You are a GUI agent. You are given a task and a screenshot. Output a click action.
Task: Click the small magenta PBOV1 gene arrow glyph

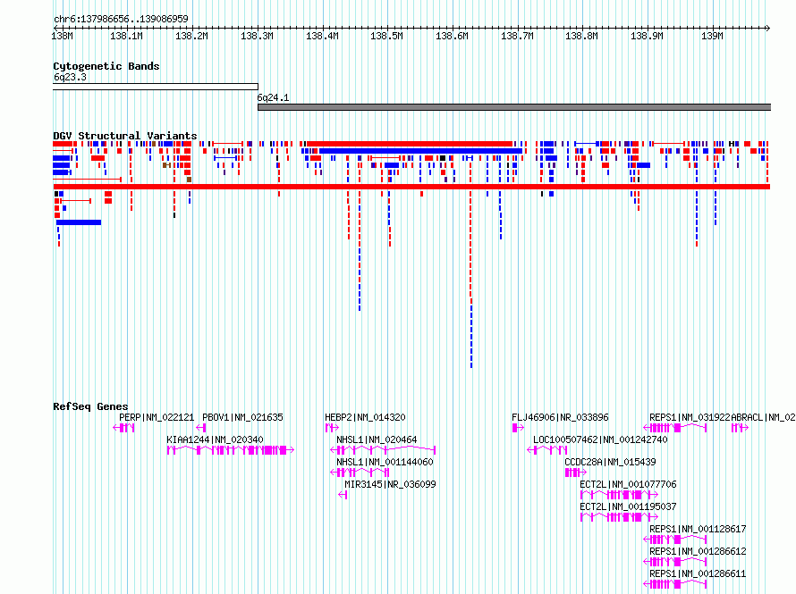tap(201, 428)
